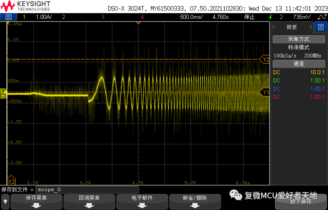The width and height of the screenshot is (328, 210).
Task: Open the sidebar list icon beside 摘要
Action: [320, 27]
